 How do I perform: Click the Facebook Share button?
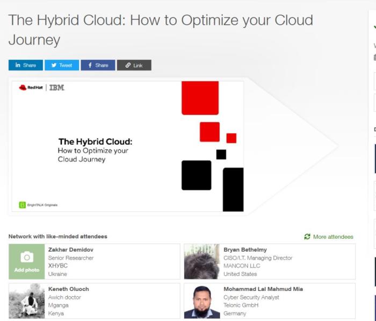tap(98, 65)
